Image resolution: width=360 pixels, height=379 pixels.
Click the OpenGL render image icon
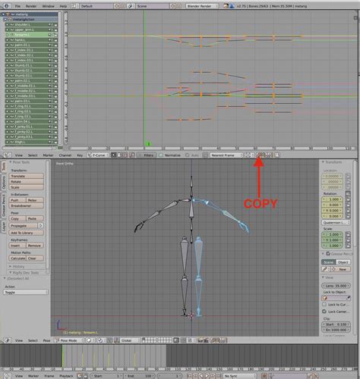click(x=201, y=340)
